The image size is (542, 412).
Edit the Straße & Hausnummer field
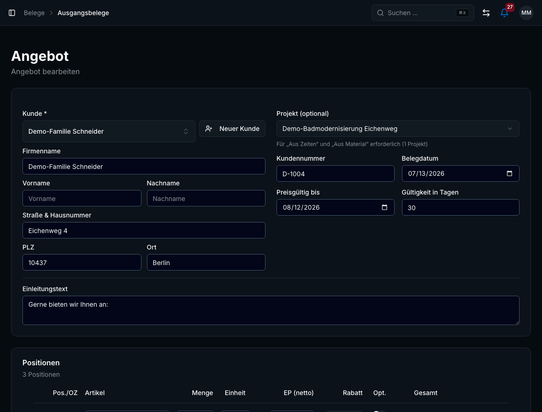144,230
